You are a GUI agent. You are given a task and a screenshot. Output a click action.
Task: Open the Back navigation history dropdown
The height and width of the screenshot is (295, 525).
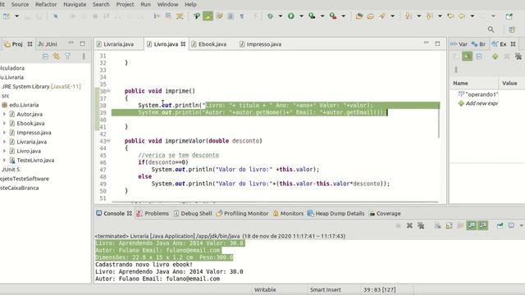tap(472, 16)
